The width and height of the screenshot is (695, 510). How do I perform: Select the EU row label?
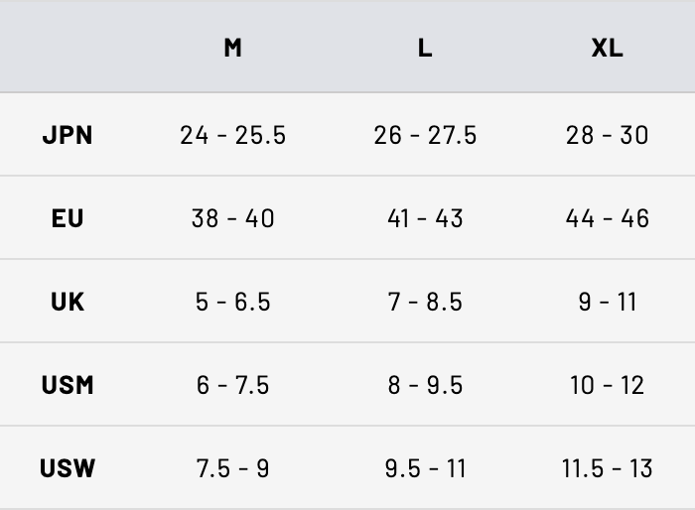(68, 218)
